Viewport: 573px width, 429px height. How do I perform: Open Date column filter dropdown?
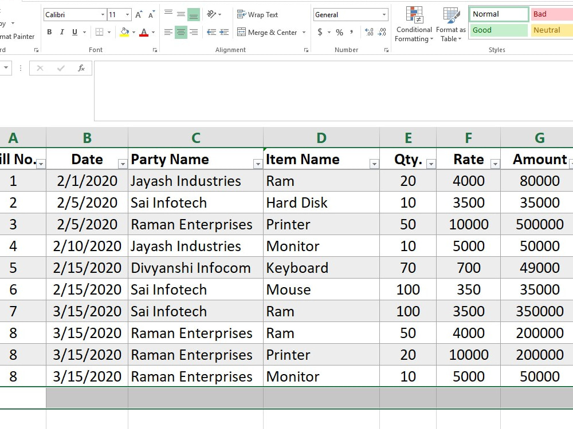tap(123, 164)
